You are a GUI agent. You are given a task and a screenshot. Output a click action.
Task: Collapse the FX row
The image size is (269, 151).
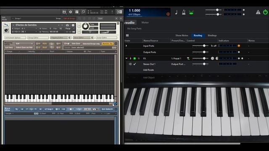[127, 59]
